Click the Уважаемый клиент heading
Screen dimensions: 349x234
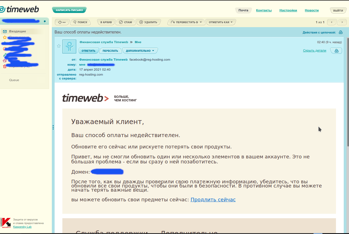(x=108, y=122)
